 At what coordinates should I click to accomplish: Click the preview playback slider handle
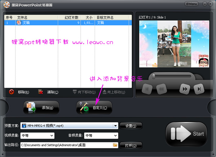(154, 77)
